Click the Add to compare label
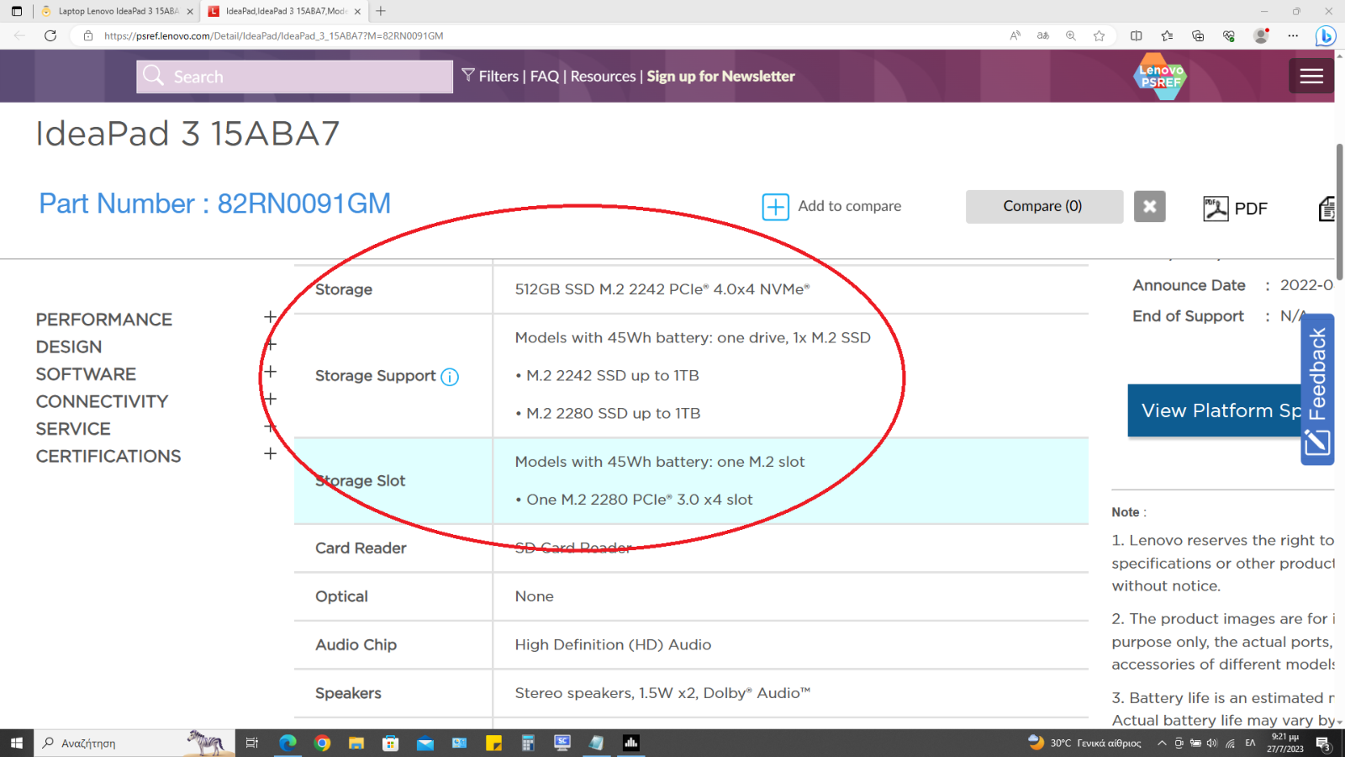Screen dimensions: 1345x757 click(x=850, y=206)
